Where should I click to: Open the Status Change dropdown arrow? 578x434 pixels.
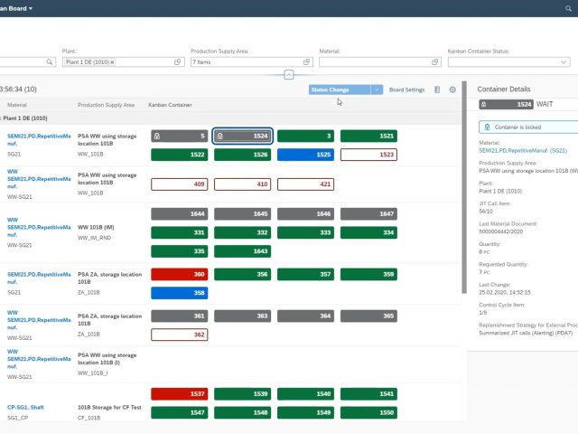coord(378,90)
